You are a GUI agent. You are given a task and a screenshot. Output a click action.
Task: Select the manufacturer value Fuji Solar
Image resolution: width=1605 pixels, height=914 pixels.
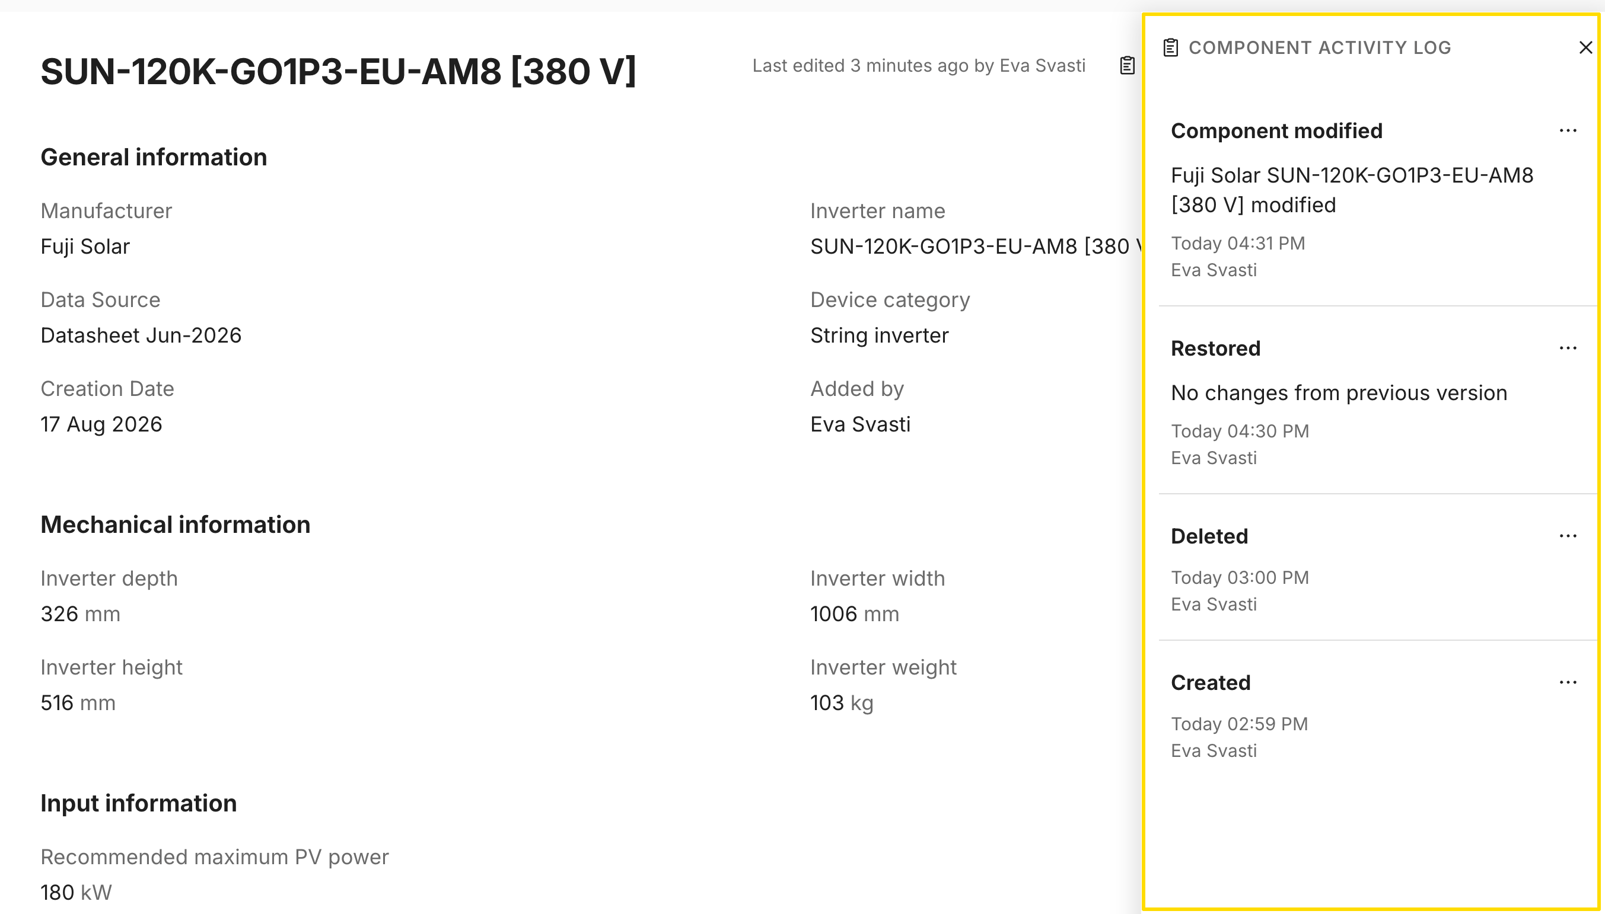click(85, 247)
